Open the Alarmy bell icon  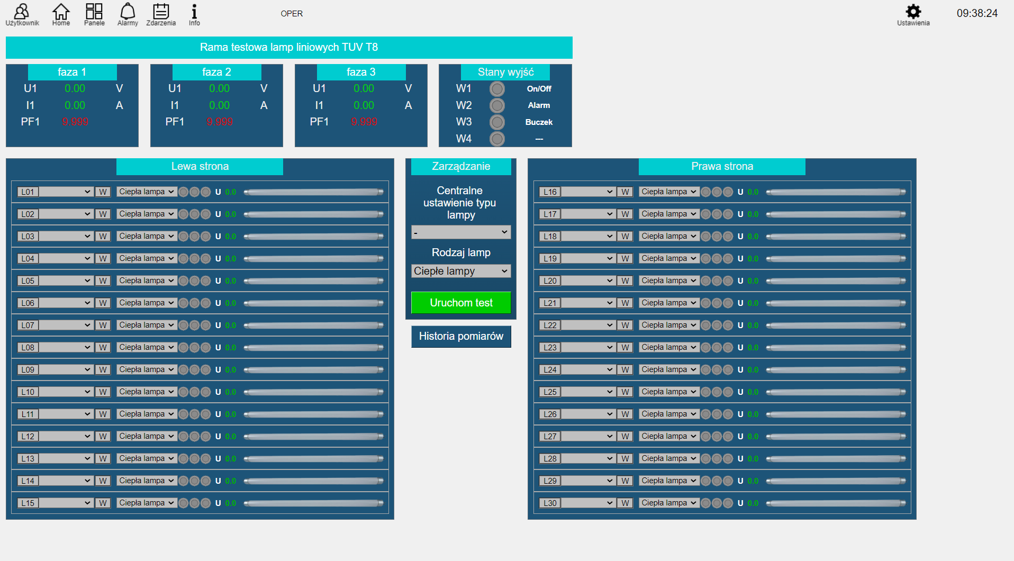click(128, 14)
